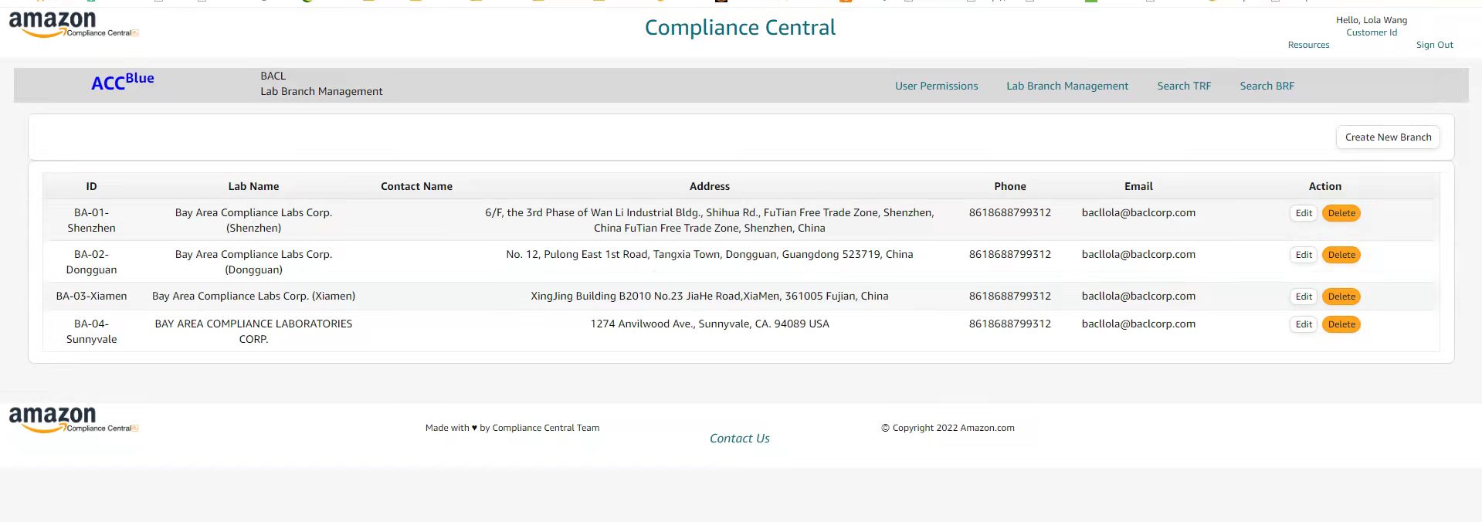The image size is (1482, 522).
Task: Select the ID column header
Action: click(91, 186)
